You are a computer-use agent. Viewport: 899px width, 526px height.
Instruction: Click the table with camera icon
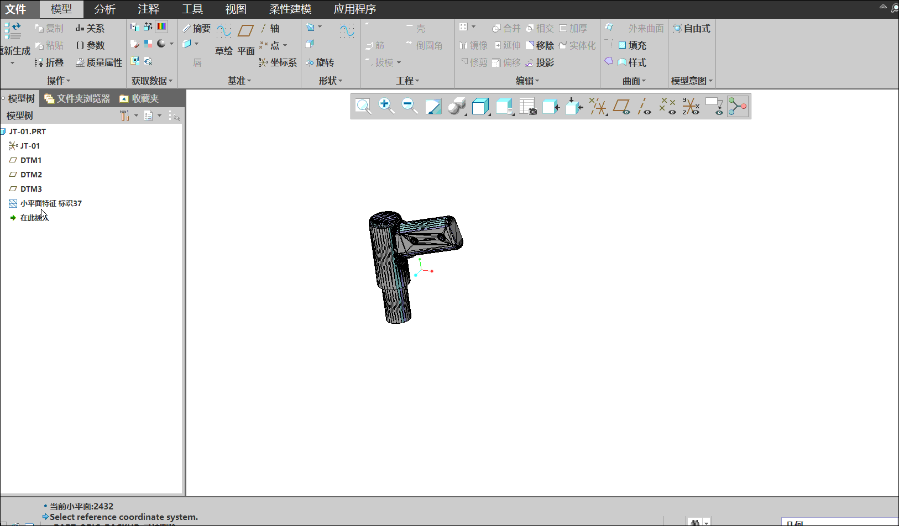(528, 106)
